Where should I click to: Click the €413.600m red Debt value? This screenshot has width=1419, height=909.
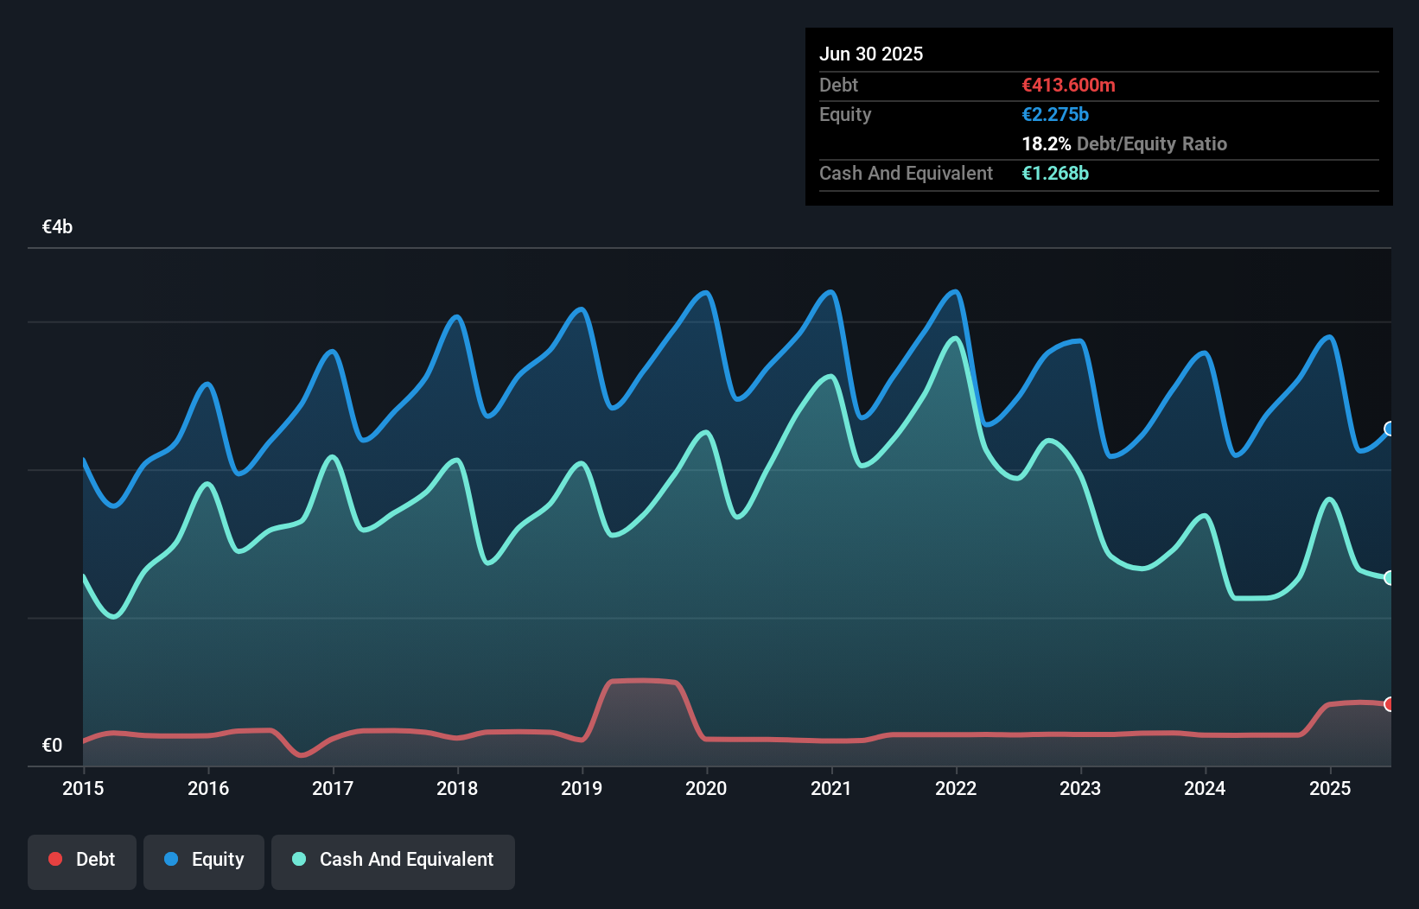pos(1068,85)
